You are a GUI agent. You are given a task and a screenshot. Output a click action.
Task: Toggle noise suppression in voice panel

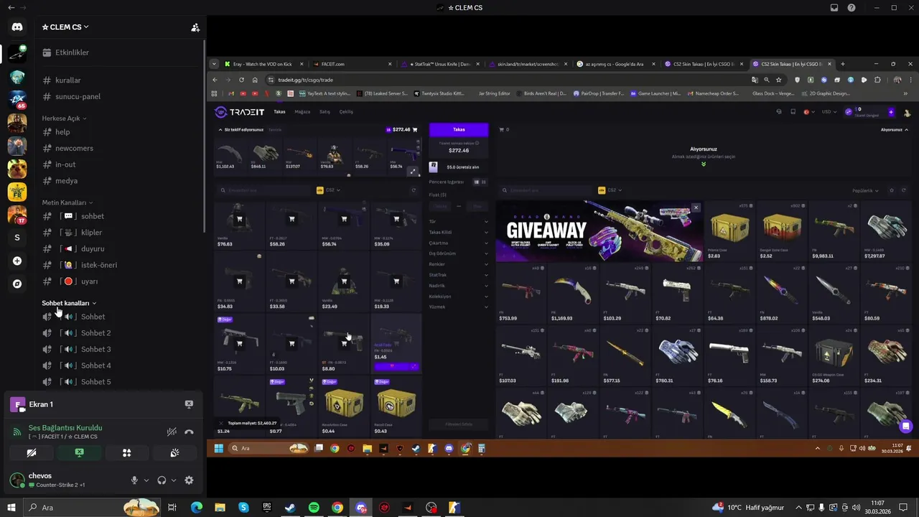click(x=172, y=432)
